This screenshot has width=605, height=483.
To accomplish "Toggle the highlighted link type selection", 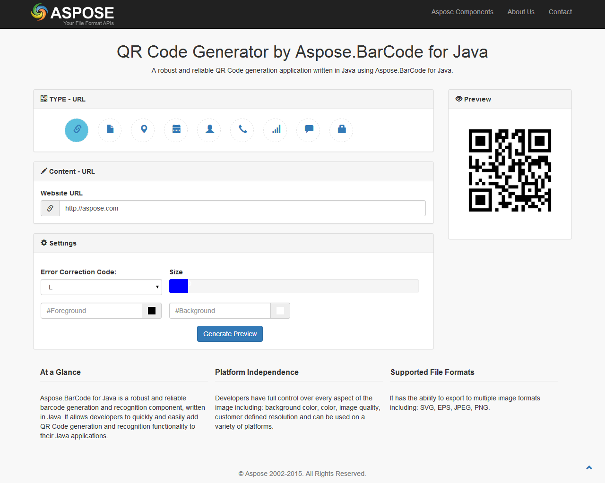I will (77, 130).
